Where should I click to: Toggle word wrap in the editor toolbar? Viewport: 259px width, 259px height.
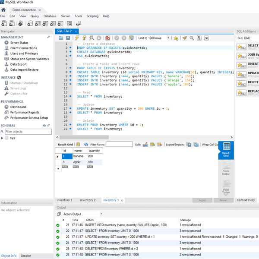click(x=207, y=38)
